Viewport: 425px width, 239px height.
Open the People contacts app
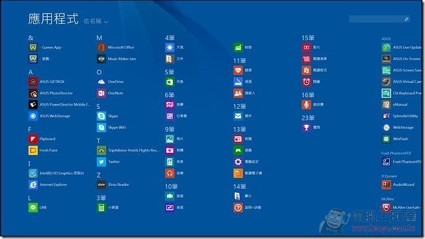point(244,93)
